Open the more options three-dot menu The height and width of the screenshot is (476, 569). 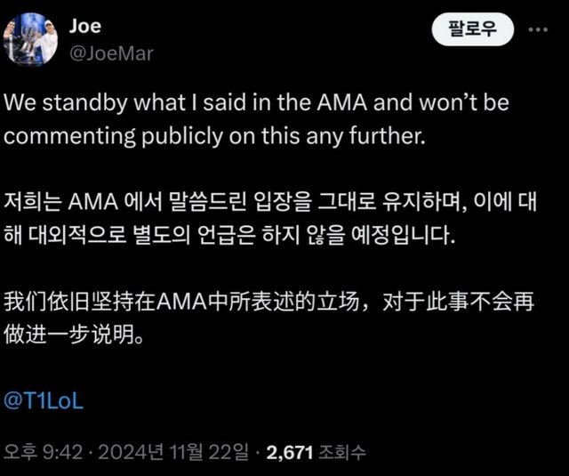point(538,29)
